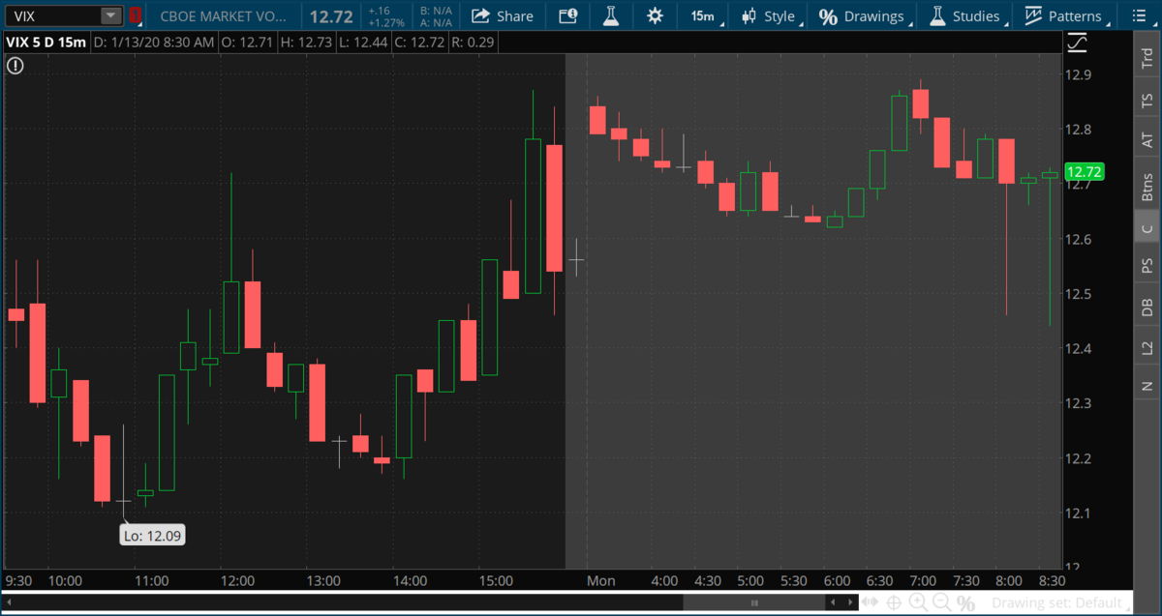Click the Patterns chart line icon
Image resolution: width=1162 pixels, height=616 pixels.
pos(1033,15)
